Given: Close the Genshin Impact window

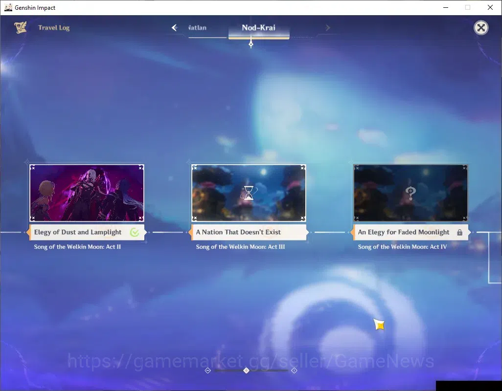Looking at the screenshot, I should coord(490,7).
